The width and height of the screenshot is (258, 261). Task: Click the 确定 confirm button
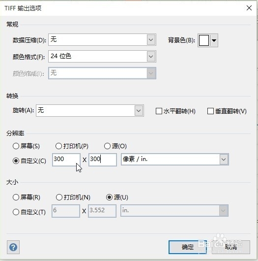point(188,247)
